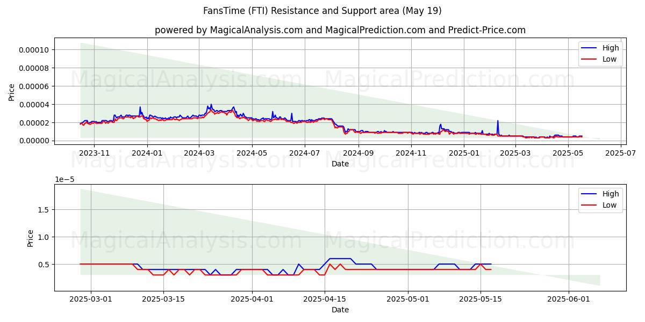
Task: Click the 'Date' x-axis label under the top chart
Action: click(x=340, y=164)
